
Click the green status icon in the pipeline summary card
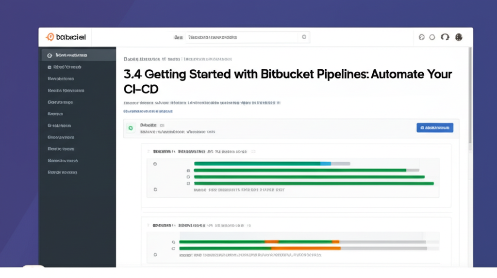tap(131, 128)
